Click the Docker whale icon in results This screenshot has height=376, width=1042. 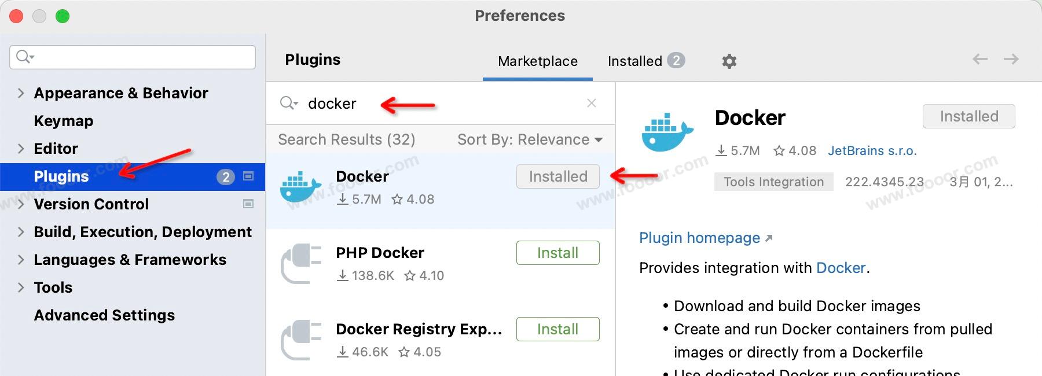pos(300,187)
